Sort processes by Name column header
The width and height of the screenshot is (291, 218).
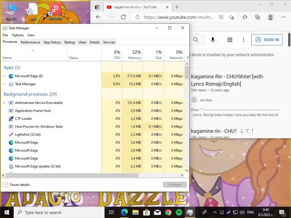click(34, 55)
